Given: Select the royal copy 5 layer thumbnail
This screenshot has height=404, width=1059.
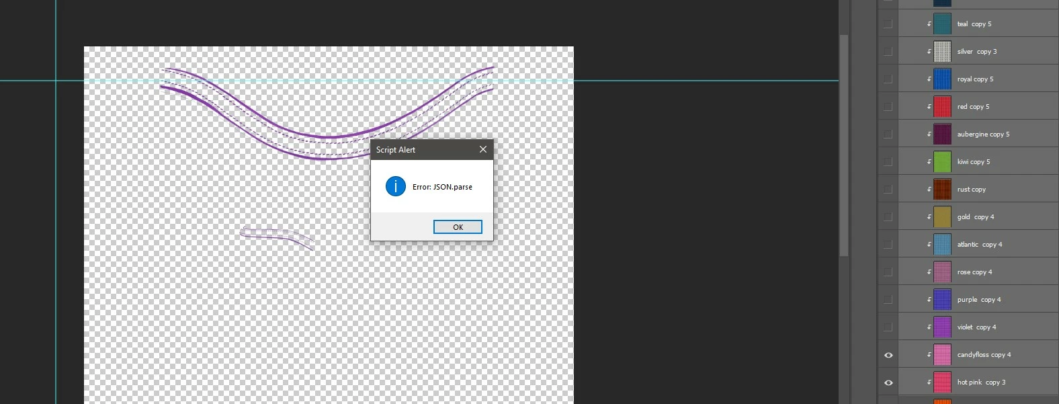Looking at the screenshot, I should click(942, 79).
